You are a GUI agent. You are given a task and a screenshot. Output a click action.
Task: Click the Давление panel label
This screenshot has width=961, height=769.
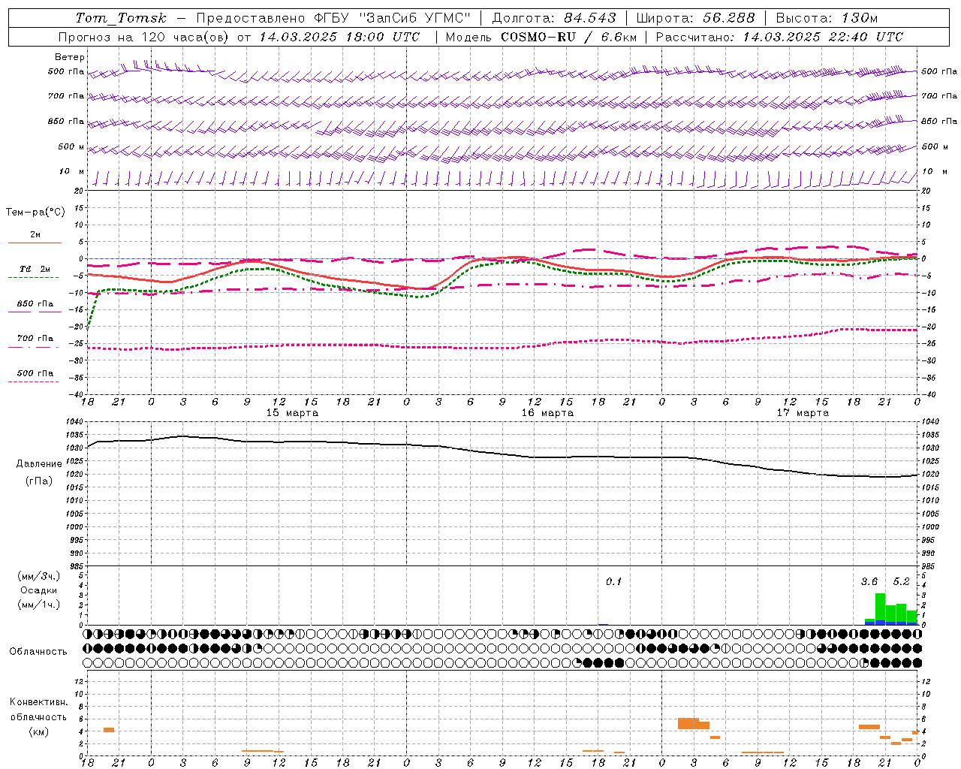[x=39, y=464]
